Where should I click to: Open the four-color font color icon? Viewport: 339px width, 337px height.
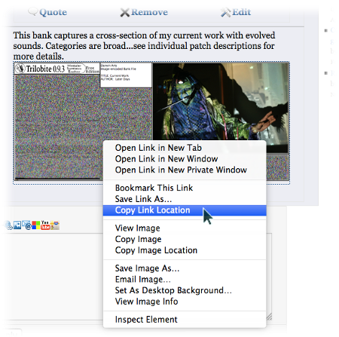coord(35,225)
